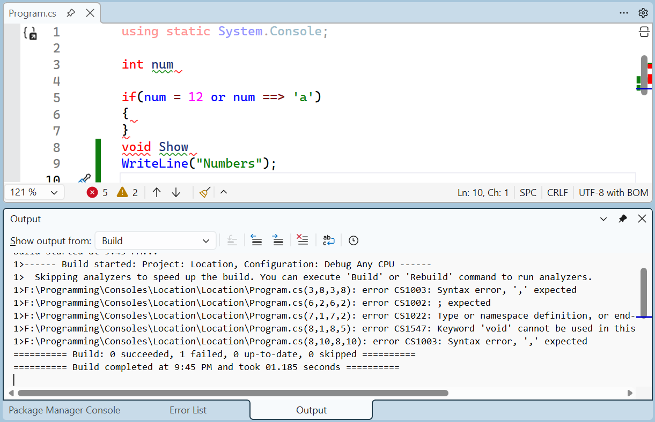The height and width of the screenshot is (422, 655).
Task: Go to next issue with the down arrow
Action: [x=176, y=192]
